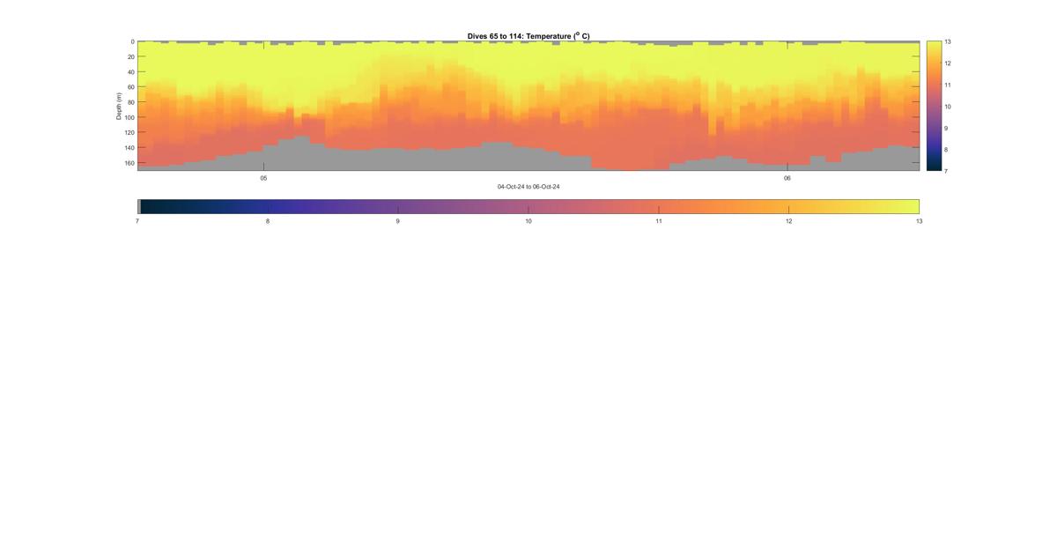Select the depth tick label "160"

pos(129,163)
